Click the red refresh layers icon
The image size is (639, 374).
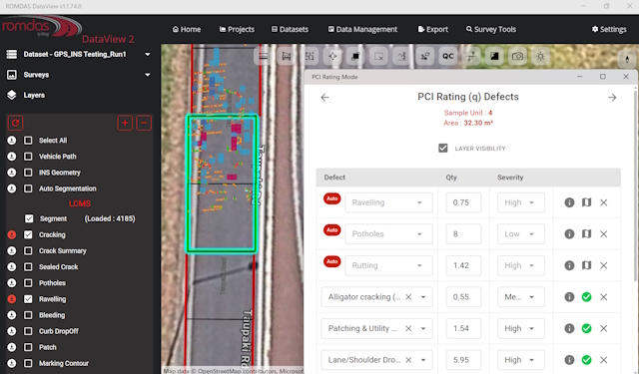[x=16, y=123]
